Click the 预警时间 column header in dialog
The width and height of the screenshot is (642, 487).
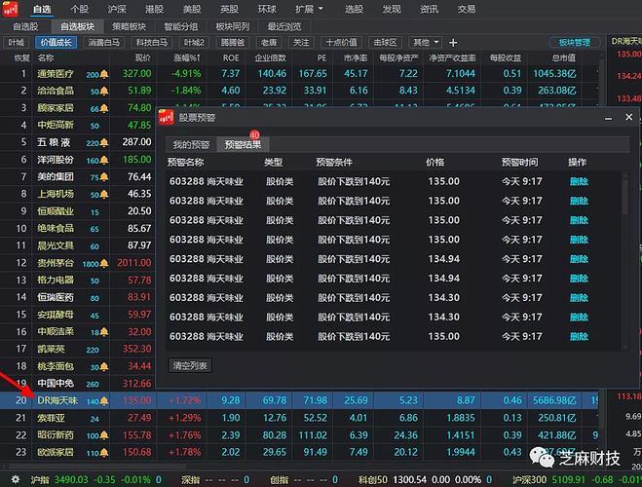(x=519, y=163)
